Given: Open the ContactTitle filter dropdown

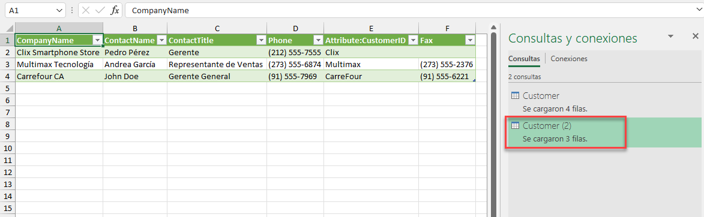Looking at the screenshot, I should click(261, 40).
